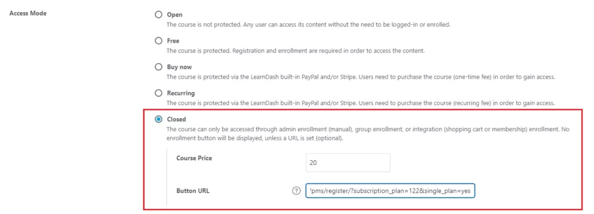Select the Open access mode radio button

pyautogui.click(x=158, y=14)
